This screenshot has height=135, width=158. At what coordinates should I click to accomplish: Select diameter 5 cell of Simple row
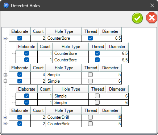pos(110,75)
